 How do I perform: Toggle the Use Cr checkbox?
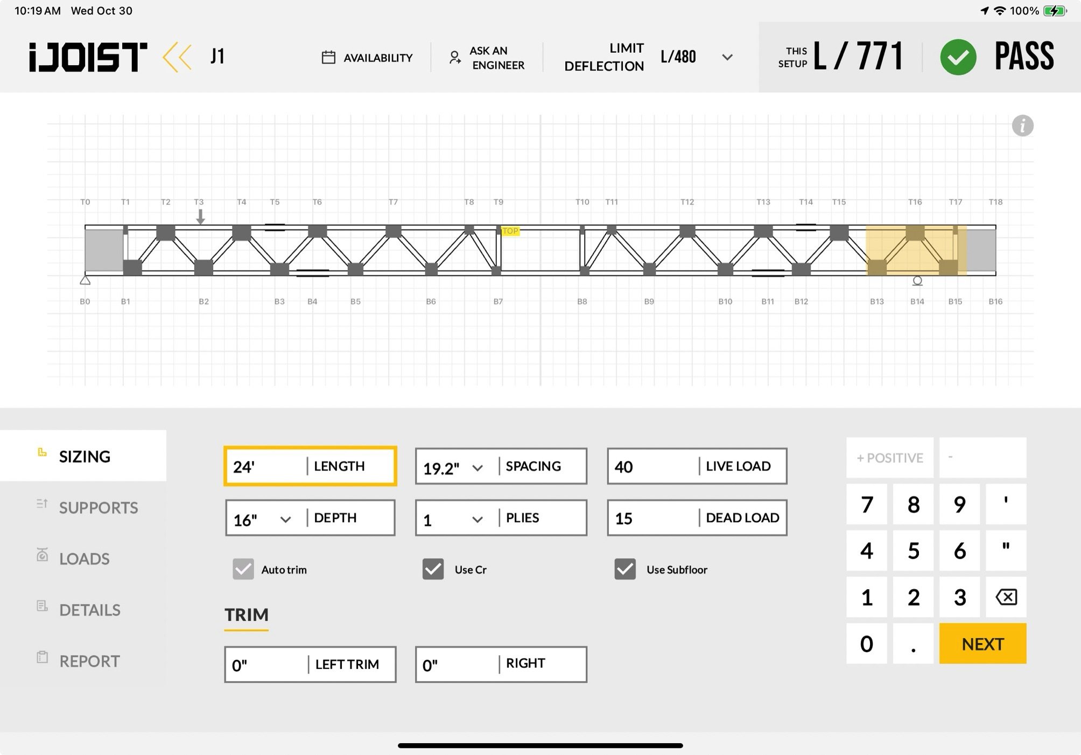coord(433,569)
